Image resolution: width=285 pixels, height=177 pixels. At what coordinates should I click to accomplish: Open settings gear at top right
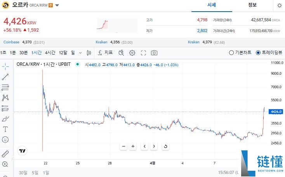pyautogui.click(x=279, y=5)
